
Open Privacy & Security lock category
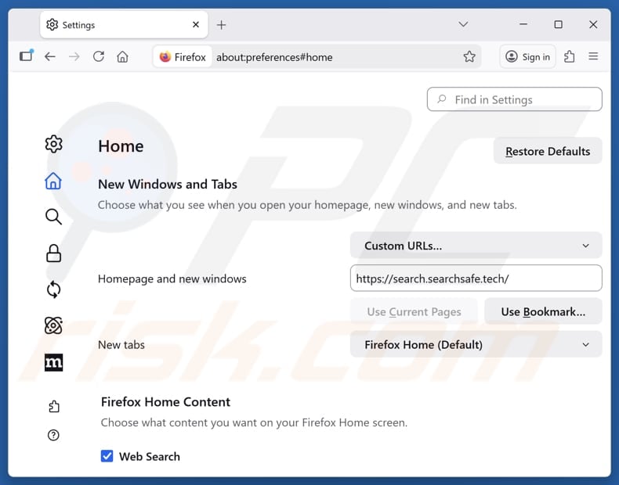53,253
